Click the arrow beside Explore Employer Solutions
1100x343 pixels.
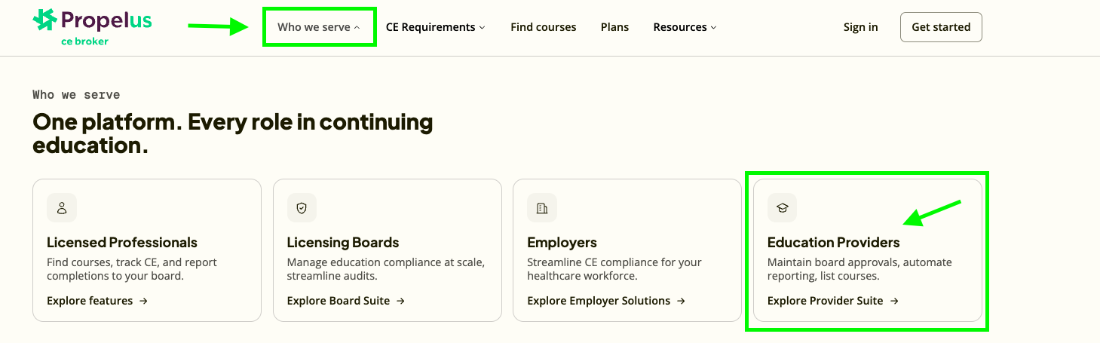click(681, 301)
